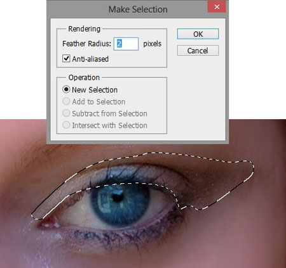Click the Cancel button
Image resolution: width=286 pixels, height=268 pixels.
[198, 51]
